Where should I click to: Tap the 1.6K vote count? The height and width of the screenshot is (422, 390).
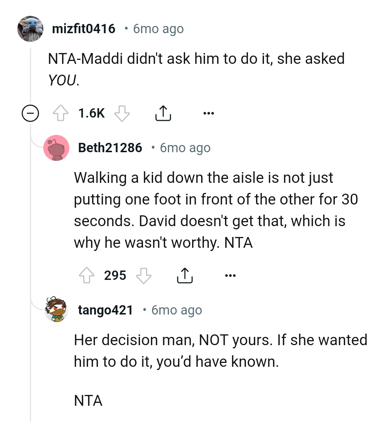coord(91,113)
